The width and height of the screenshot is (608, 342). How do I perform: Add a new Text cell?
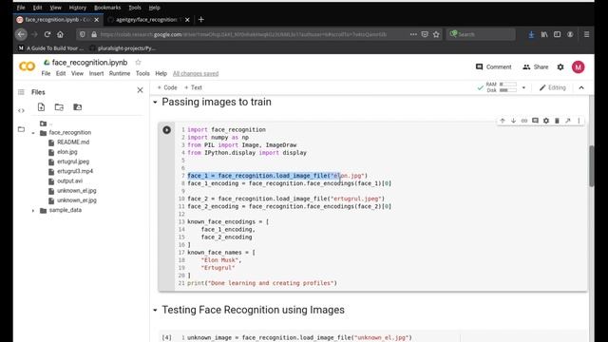(x=193, y=87)
